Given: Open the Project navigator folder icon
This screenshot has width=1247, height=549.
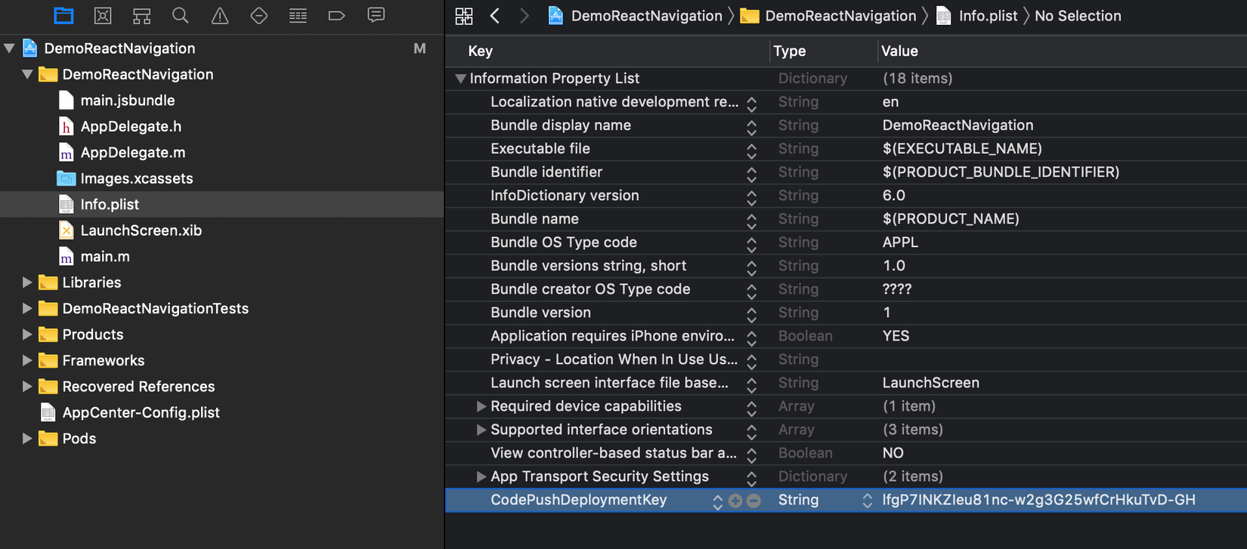Looking at the screenshot, I should (x=64, y=15).
